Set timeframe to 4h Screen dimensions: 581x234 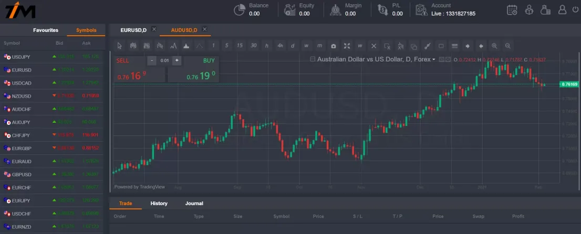tap(280, 46)
